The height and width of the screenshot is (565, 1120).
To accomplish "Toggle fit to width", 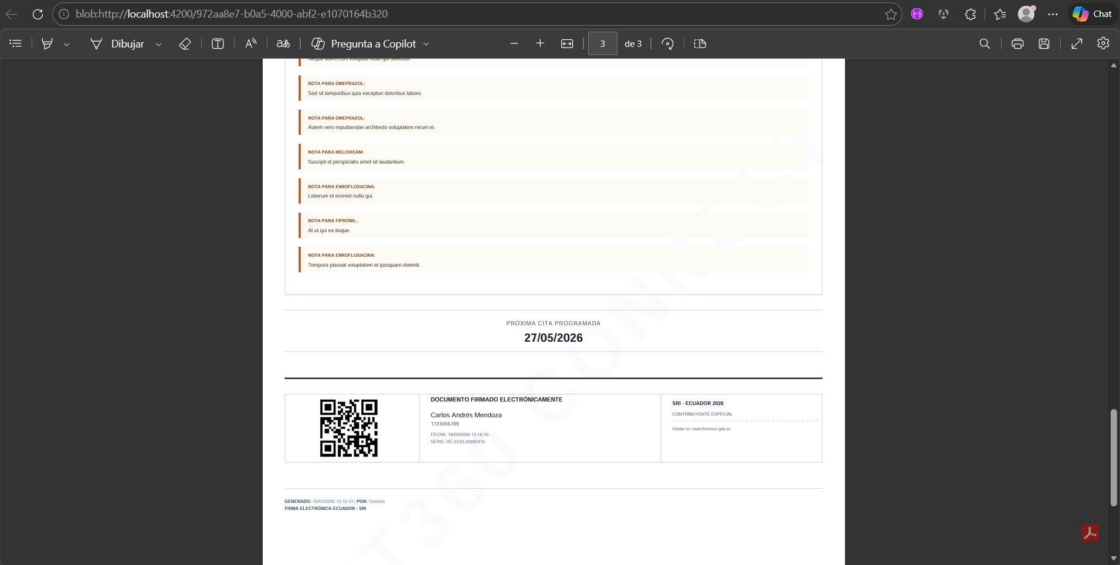I will click(x=567, y=43).
